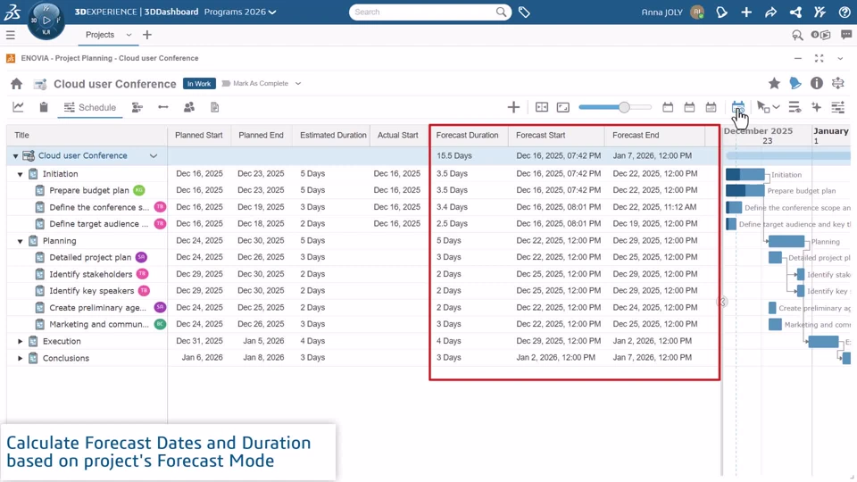This screenshot has width=857, height=482.
Task: Collapse the Planning phase
Action: click(x=21, y=241)
